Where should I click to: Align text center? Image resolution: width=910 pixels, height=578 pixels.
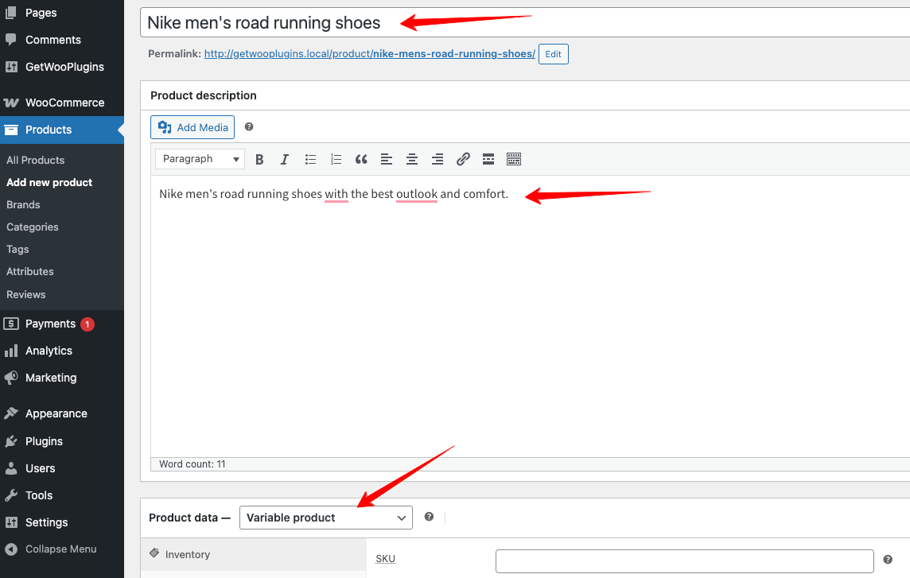click(412, 159)
